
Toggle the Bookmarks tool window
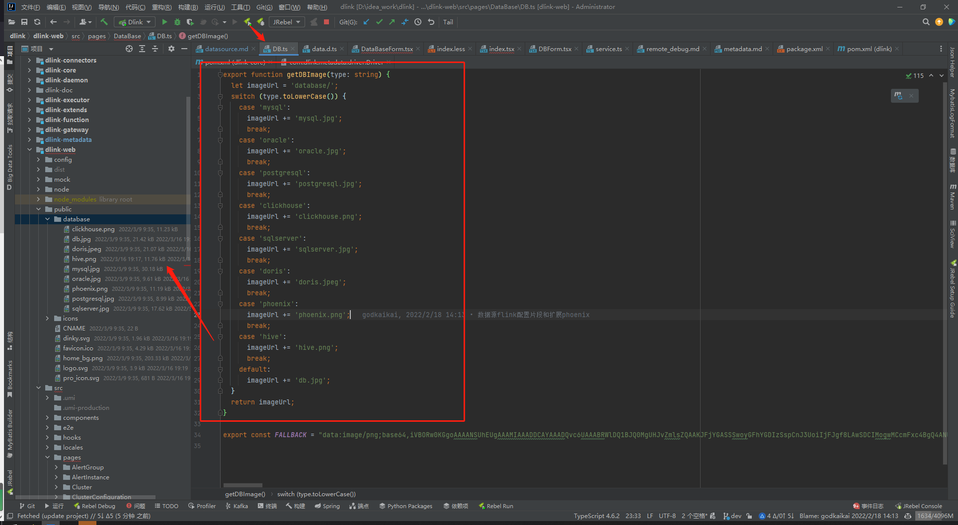coord(9,379)
